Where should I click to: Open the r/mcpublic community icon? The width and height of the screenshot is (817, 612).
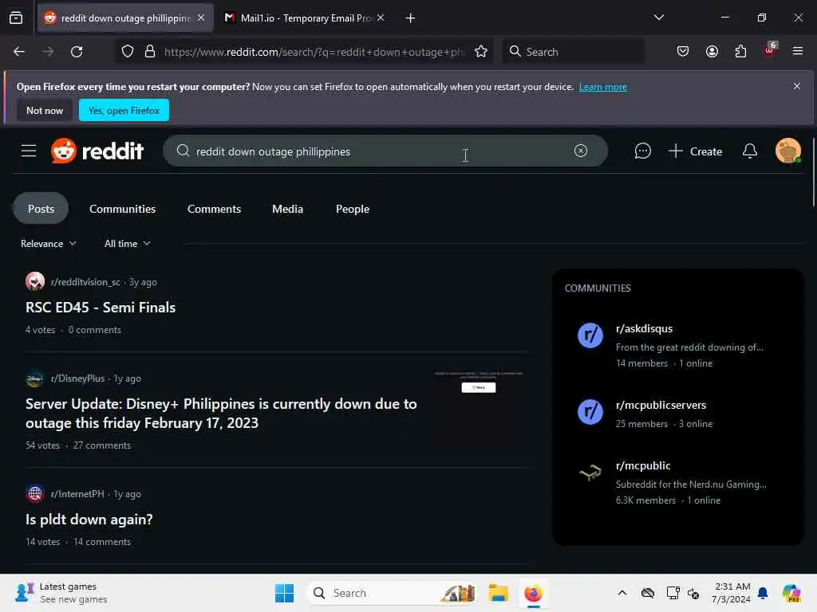point(590,473)
